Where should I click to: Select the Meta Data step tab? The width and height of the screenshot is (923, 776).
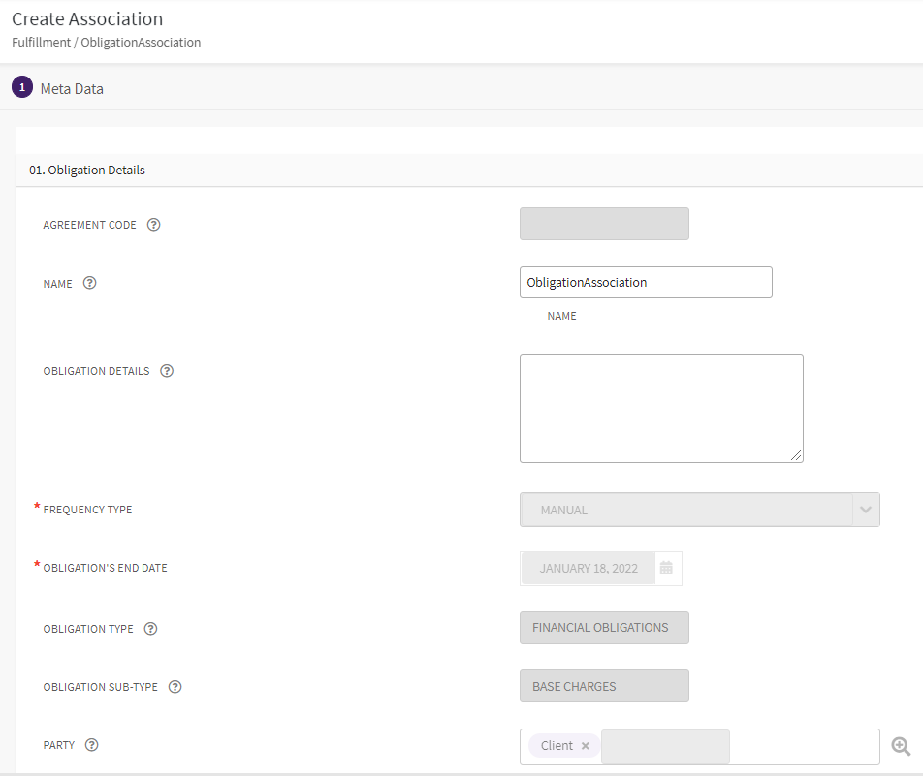pos(72,88)
